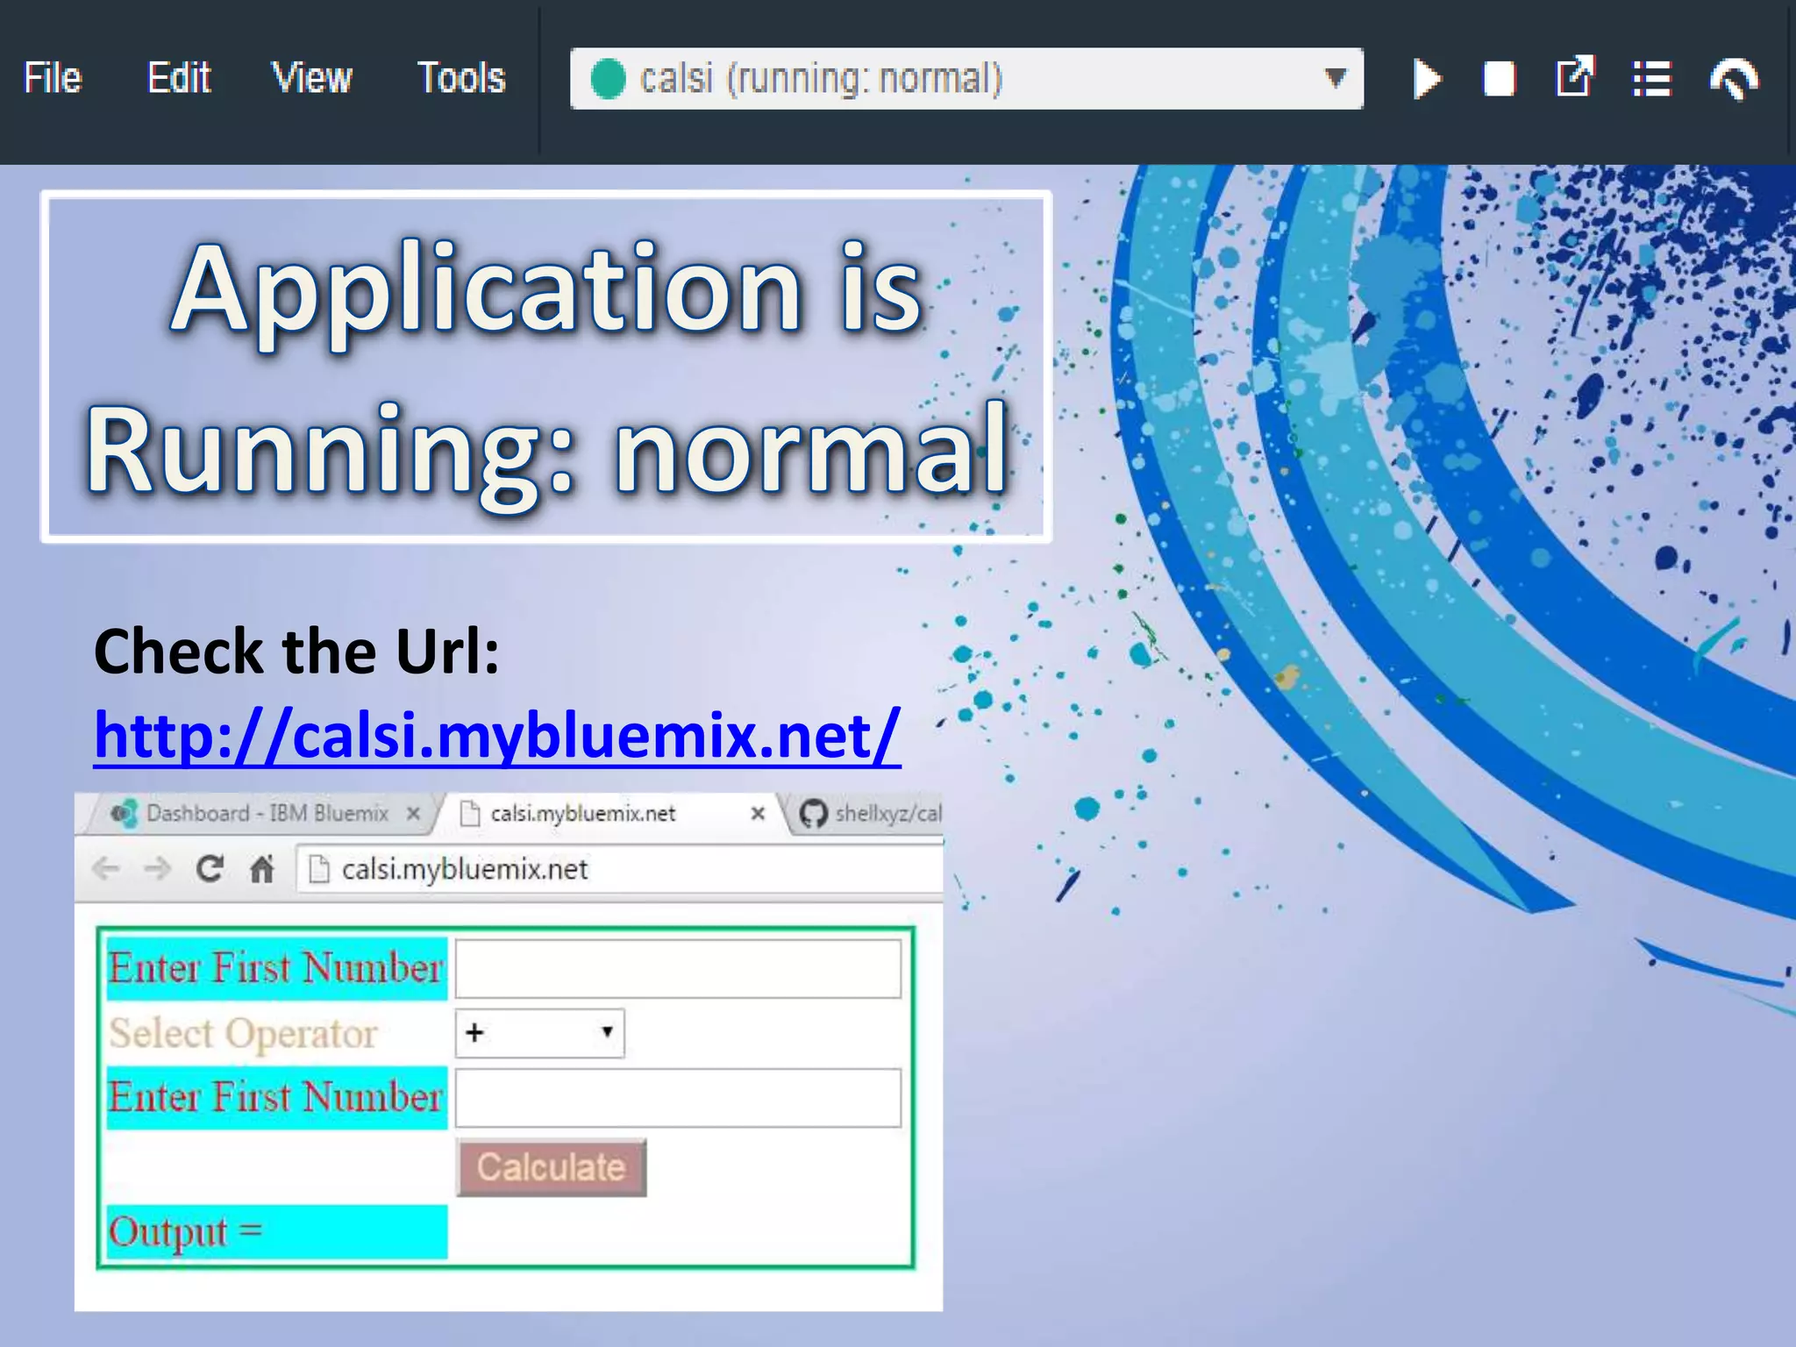Click the dashboard gauge icon

1735,79
